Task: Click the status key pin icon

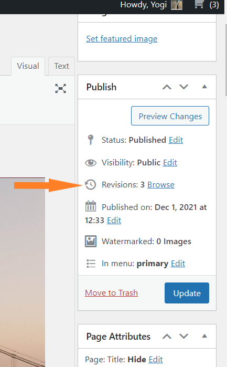Action: tap(91, 140)
